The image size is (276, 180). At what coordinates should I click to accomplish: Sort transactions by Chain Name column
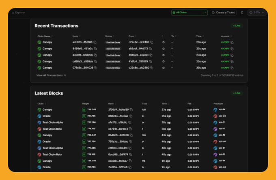pyautogui.click(x=45, y=36)
